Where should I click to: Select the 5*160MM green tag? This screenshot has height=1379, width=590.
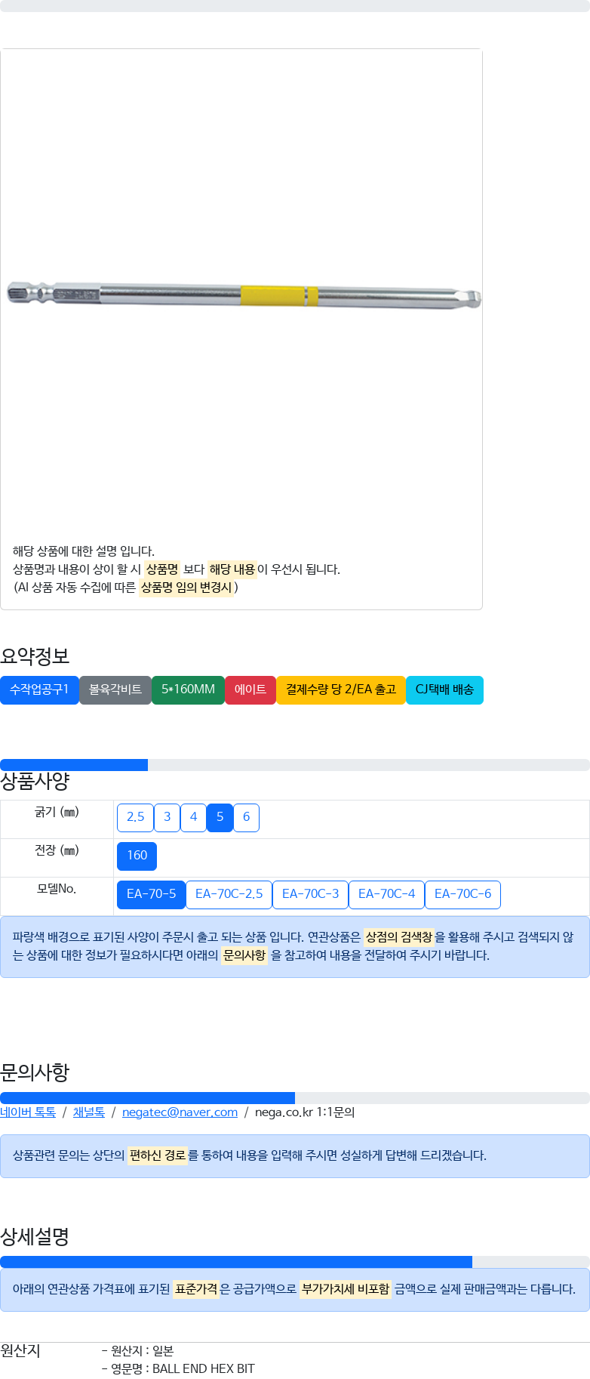pyautogui.click(x=188, y=689)
